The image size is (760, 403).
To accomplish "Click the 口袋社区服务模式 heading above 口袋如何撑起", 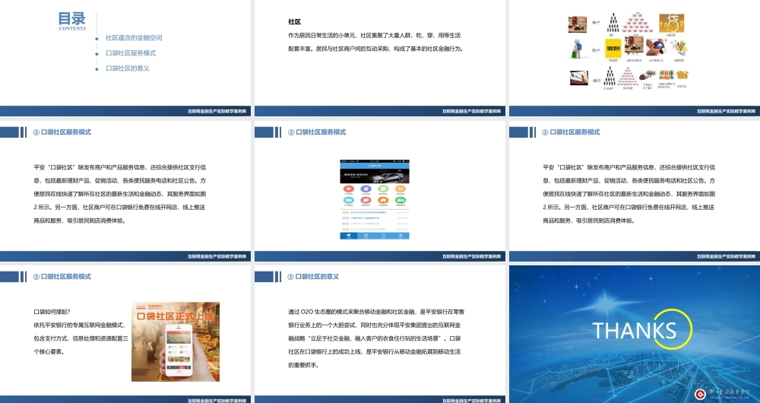I will pos(62,277).
